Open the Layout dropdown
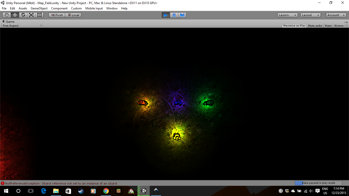The width and height of the screenshot is (349, 196). click(310, 15)
